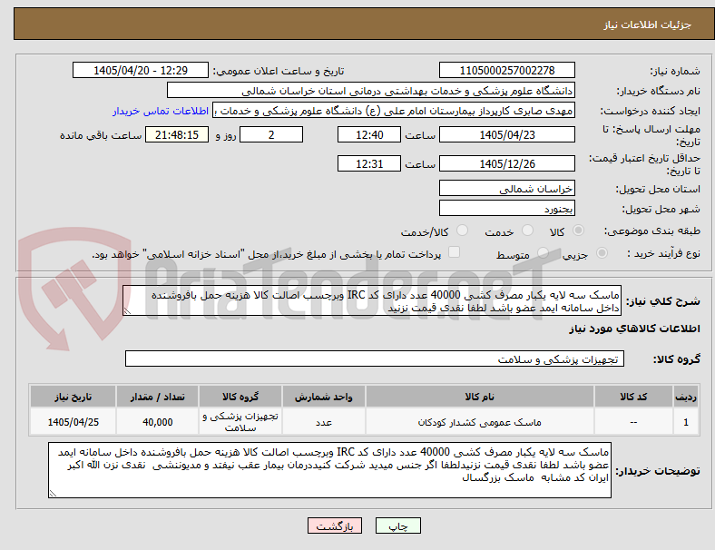Click the گروه کالا field تجهیزات پزشکی و سلامت
715x550 pixels.
375,358
